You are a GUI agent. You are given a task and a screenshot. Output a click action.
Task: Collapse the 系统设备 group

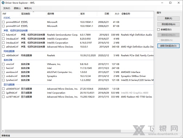click(x=8, y=60)
